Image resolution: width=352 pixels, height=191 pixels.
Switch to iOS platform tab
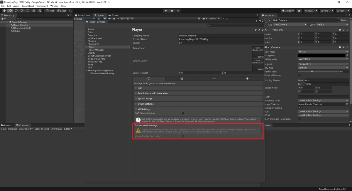[214, 79]
